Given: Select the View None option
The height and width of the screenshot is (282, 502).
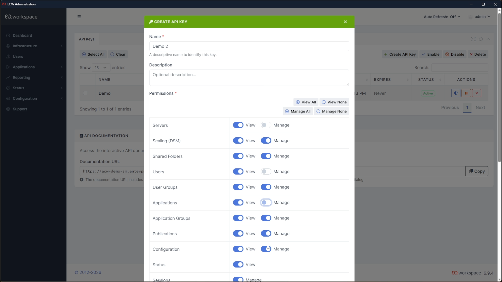Looking at the screenshot, I should (x=334, y=102).
